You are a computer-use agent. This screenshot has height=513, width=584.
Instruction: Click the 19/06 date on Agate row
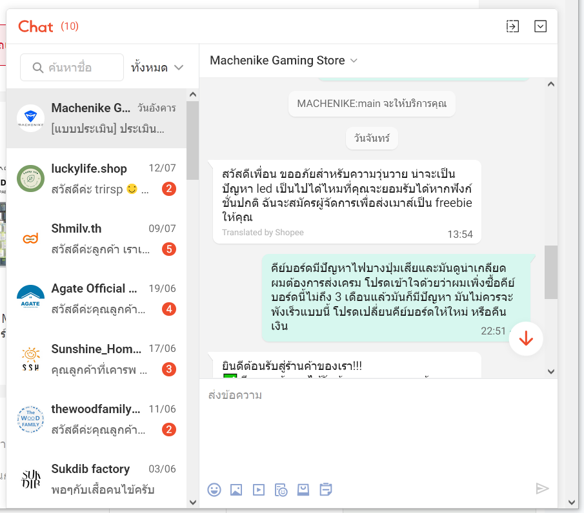(162, 289)
